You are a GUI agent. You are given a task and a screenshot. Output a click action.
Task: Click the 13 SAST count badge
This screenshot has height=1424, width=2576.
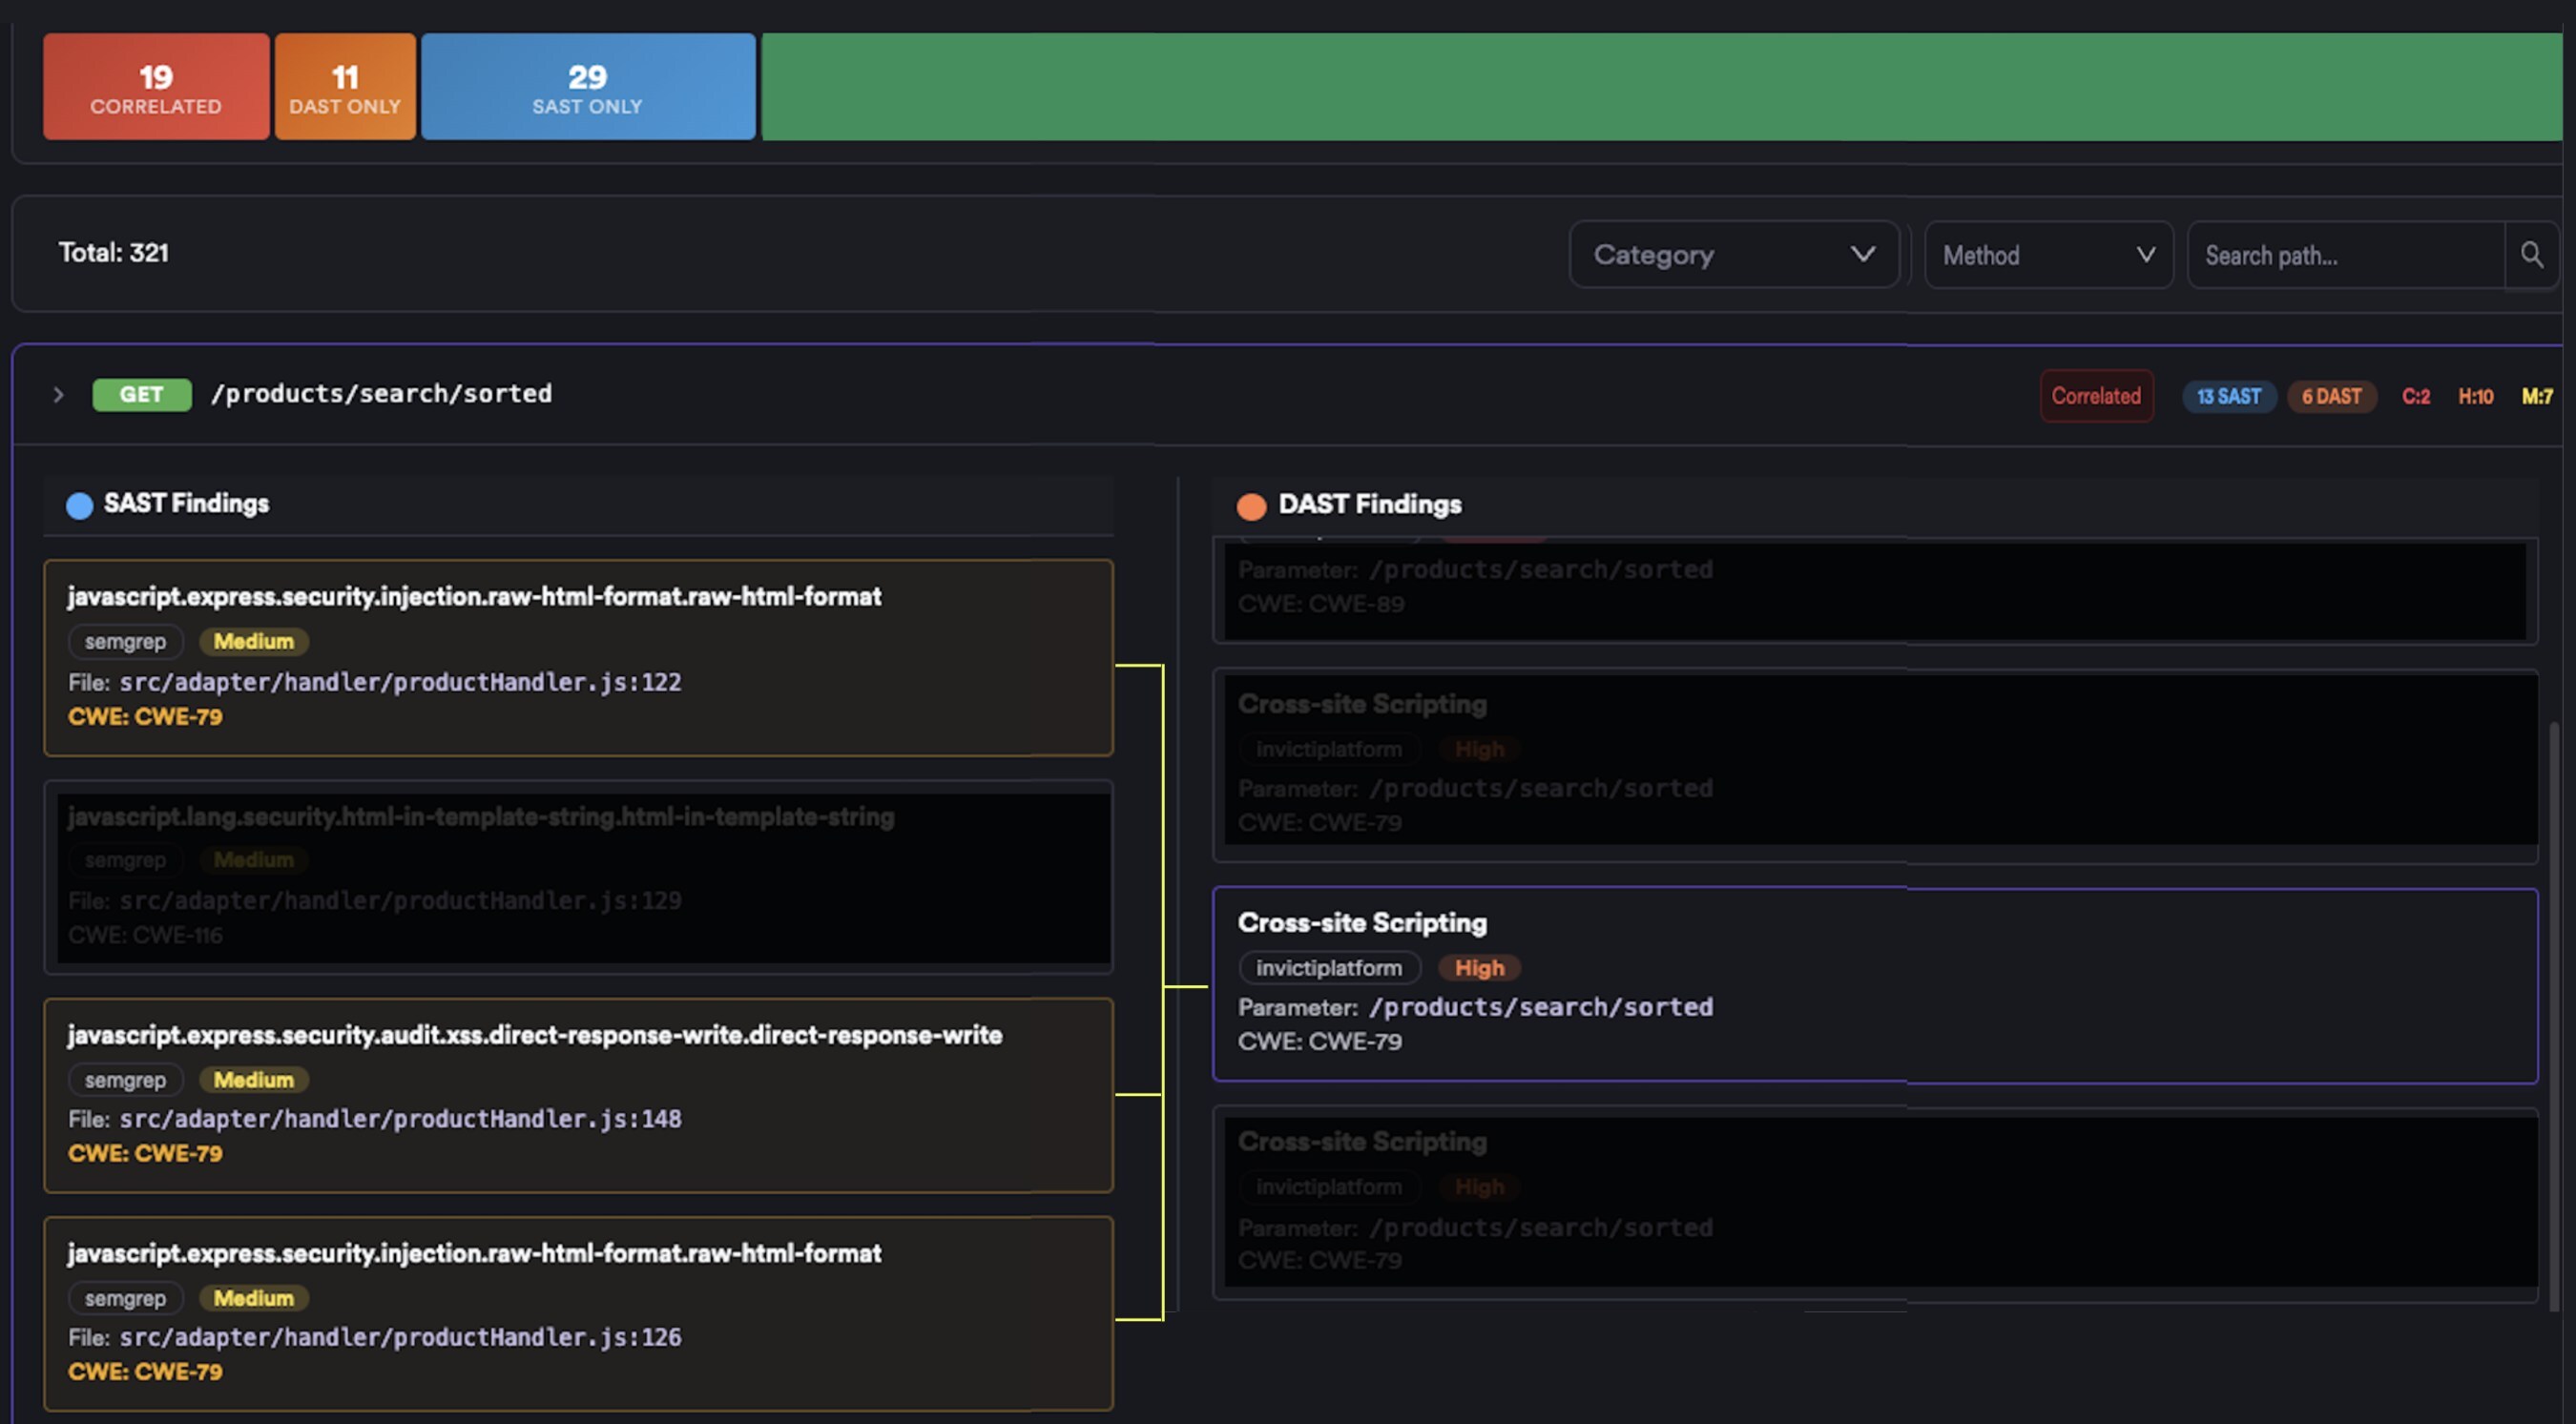[2228, 396]
